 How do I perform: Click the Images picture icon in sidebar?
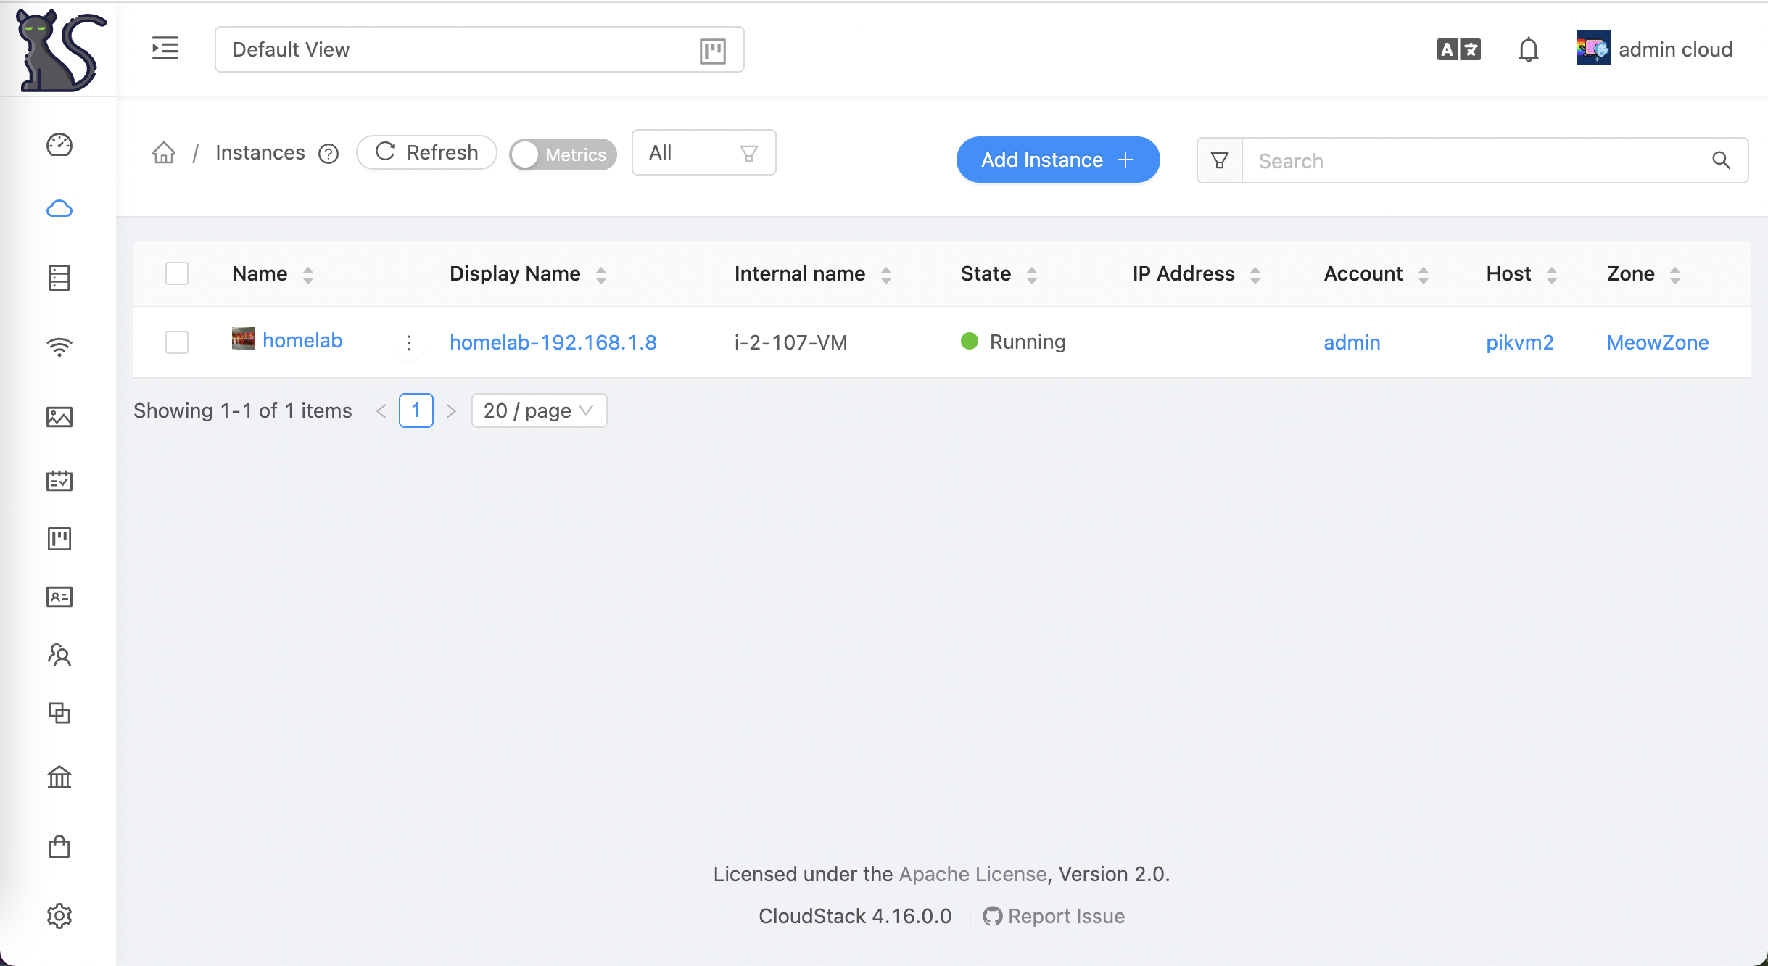[59, 417]
